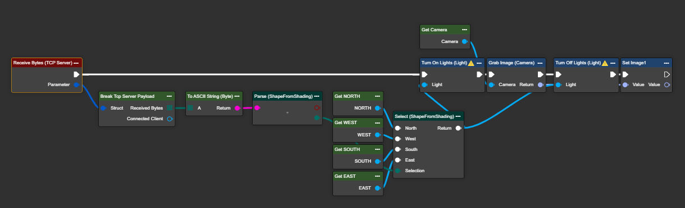This screenshot has width=685, height=208.
Task: Click the NORTH output pin on Get NORTH
Action: pos(377,108)
